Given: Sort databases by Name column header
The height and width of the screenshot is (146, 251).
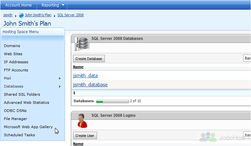Looking at the screenshot, I should [x=78, y=67].
